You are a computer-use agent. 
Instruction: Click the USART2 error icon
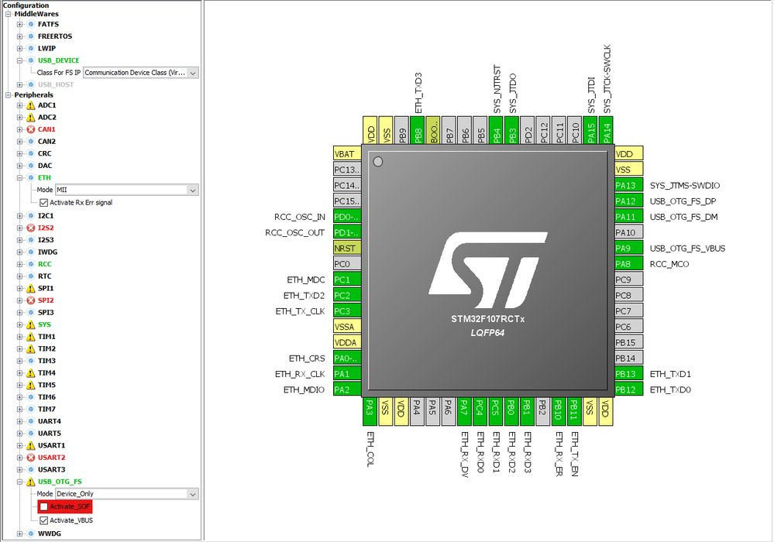[31, 458]
